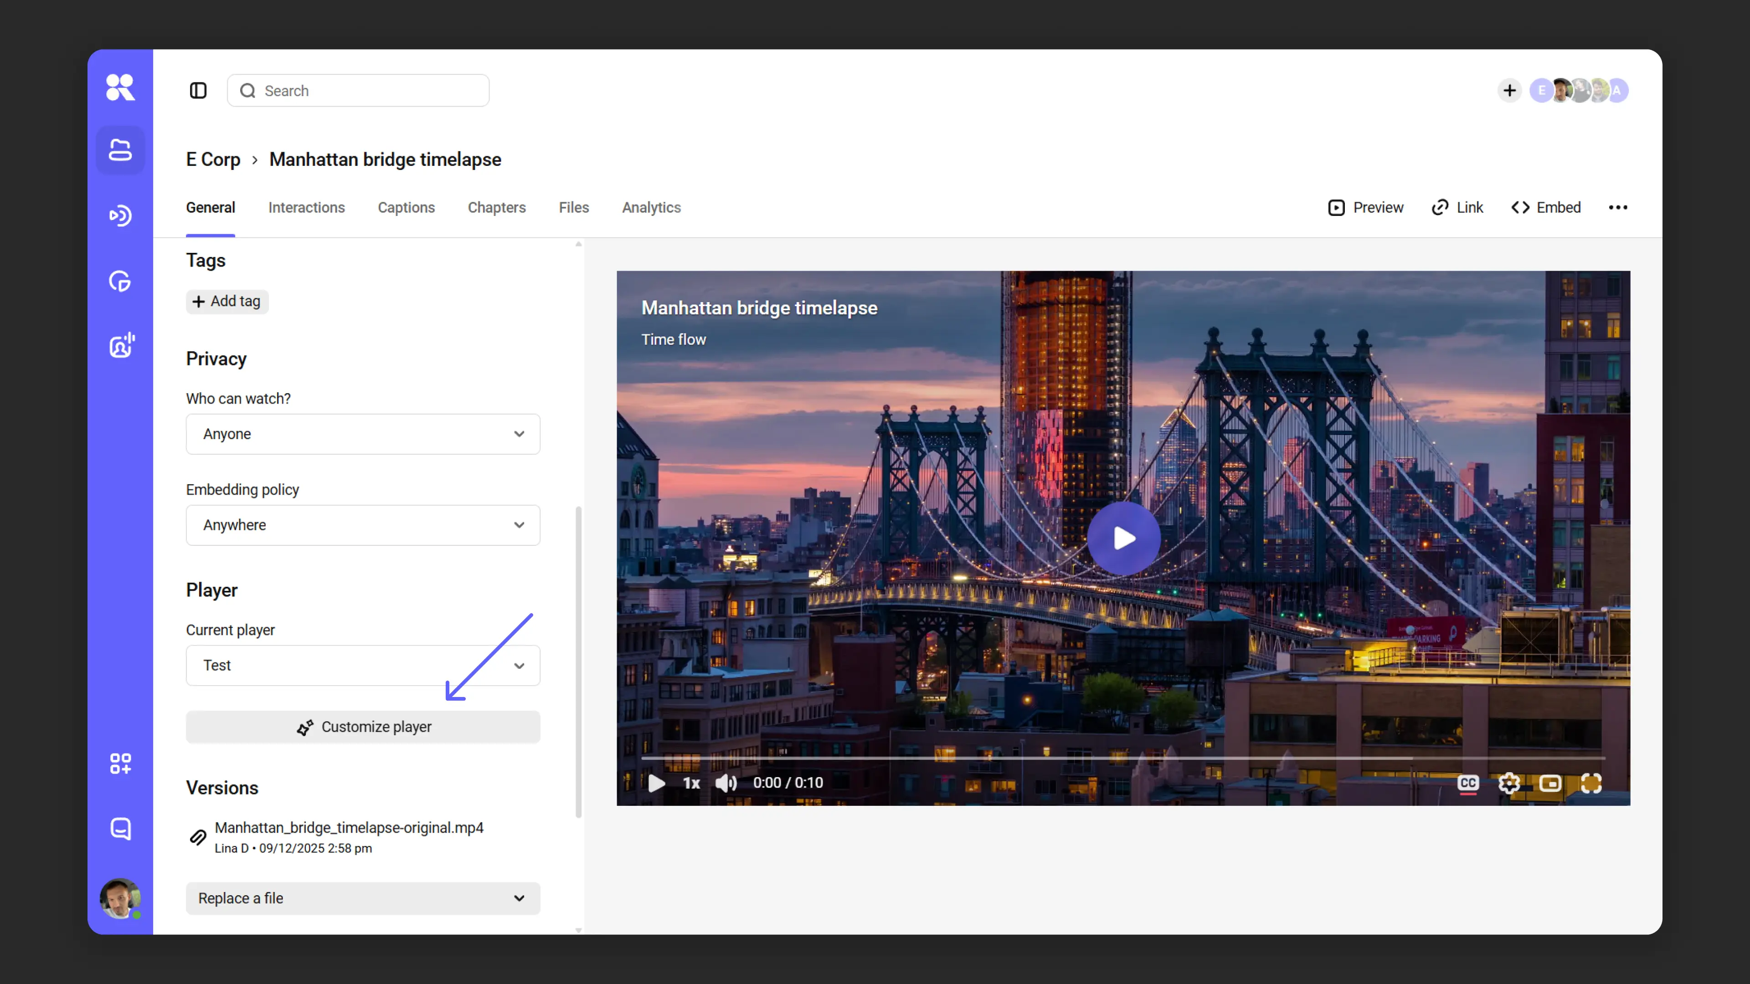The image size is (1750, 984).
Task: Click the plus icon to add member
Action: pos(1509,90)
